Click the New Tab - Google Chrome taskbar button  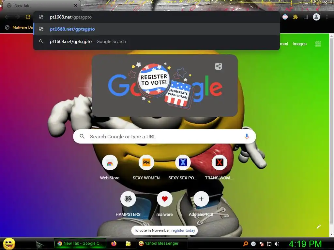coord(80,243)
